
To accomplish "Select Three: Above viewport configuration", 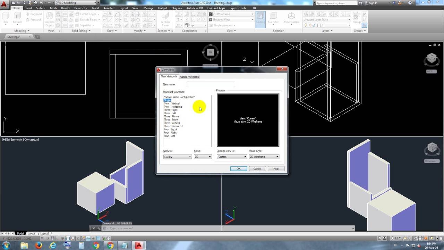I will coord(171,116).
